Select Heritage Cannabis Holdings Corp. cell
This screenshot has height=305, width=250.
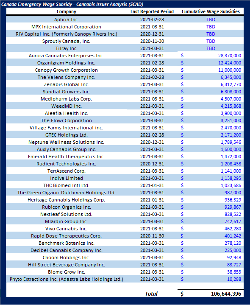(67, 199)
